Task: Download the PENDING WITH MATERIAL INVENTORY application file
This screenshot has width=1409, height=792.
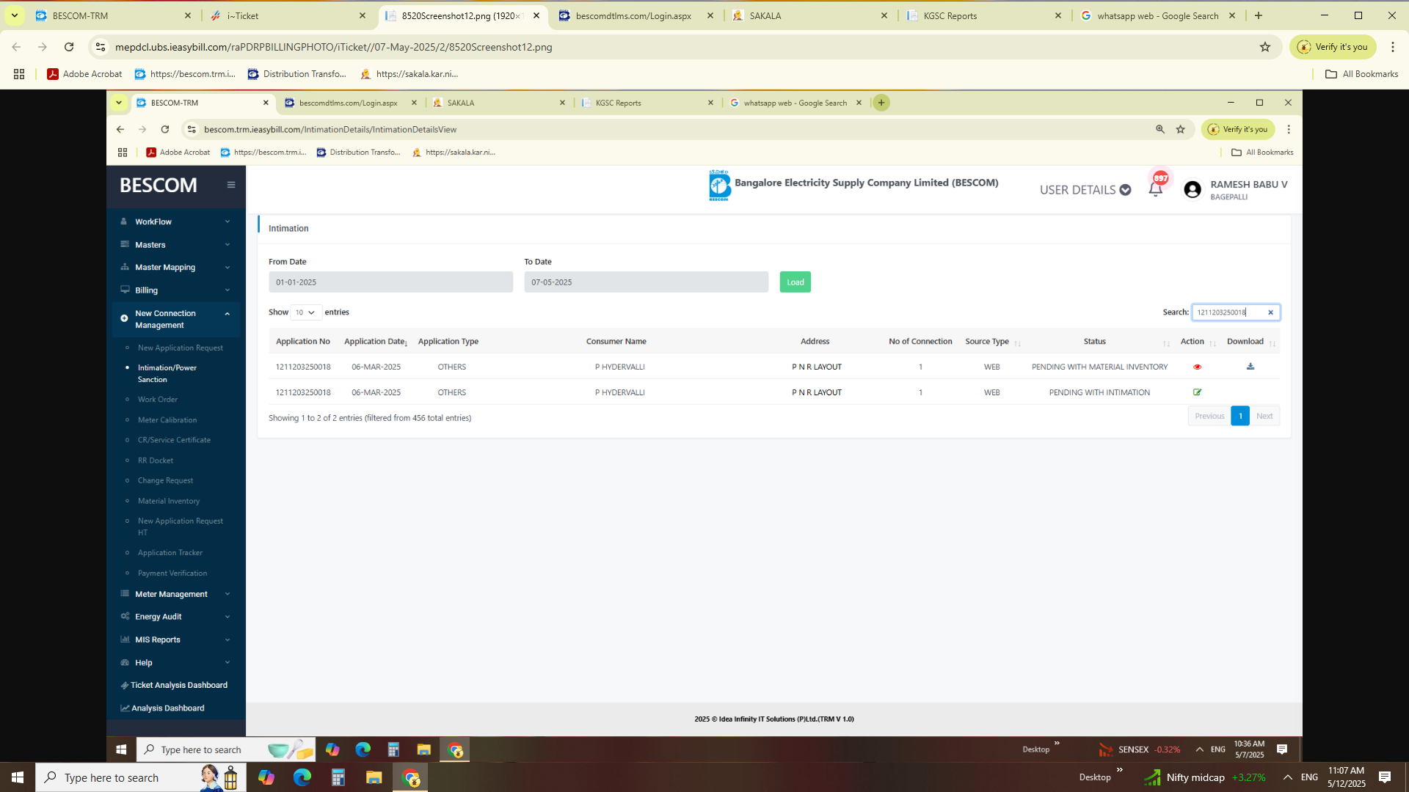Action: (x=1250, y=367)
